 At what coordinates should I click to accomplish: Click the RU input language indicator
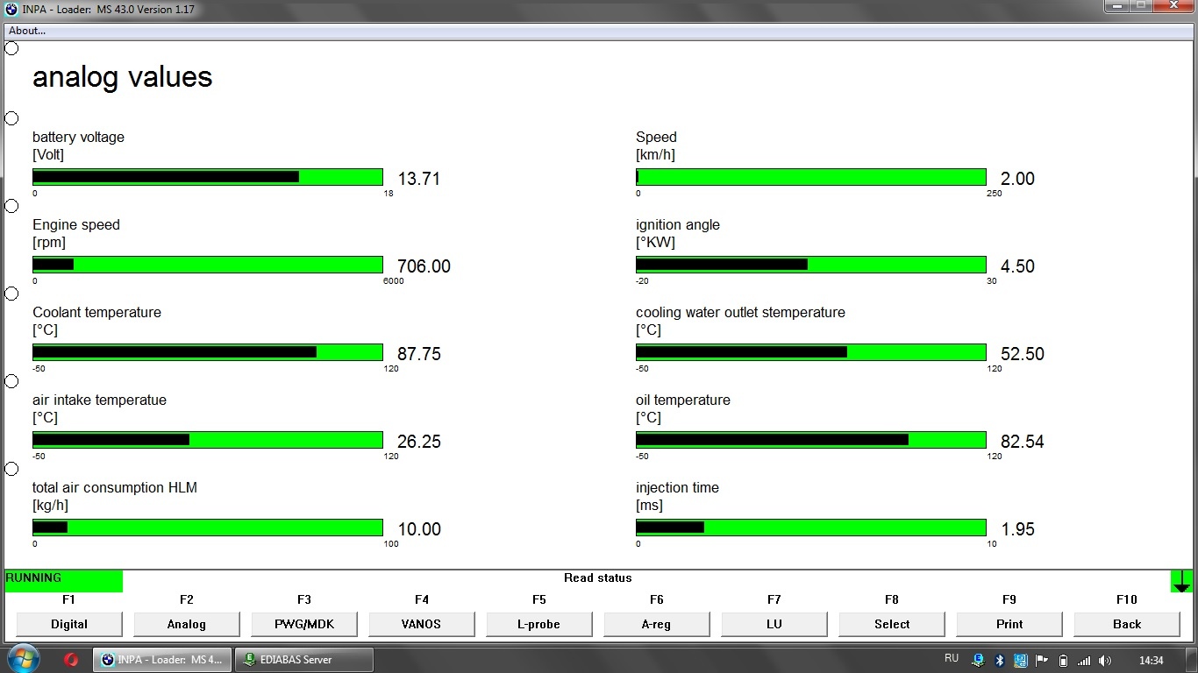952,658
